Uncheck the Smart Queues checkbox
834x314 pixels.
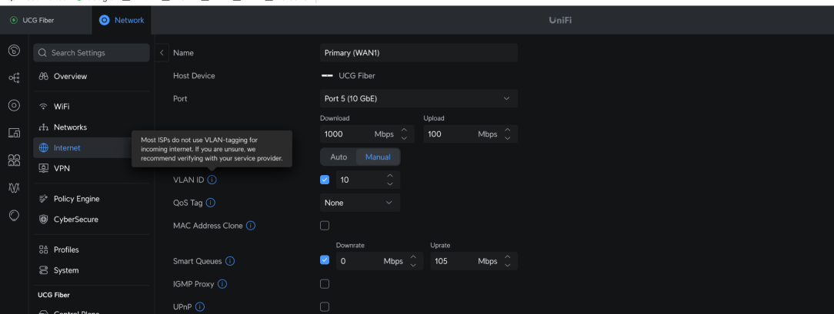(325, 260)
